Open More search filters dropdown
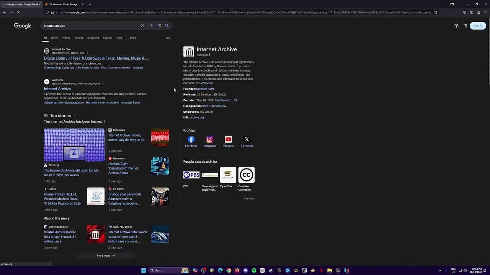Screen dimensions: 490x275 coord(132,37)
